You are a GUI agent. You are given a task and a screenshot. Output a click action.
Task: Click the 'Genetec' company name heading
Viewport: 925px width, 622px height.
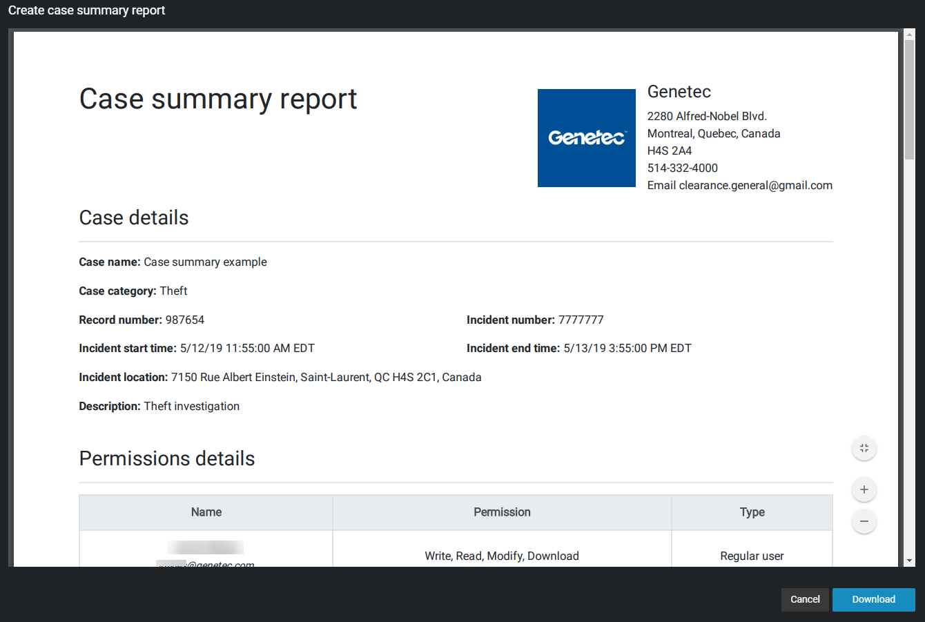click(x=679, y=92)
